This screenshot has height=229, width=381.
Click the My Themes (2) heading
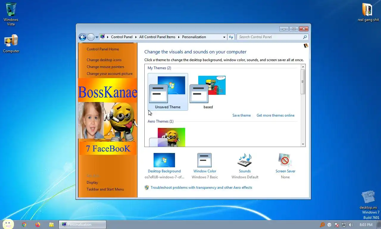pyautogui.click(x=159, y=68)
